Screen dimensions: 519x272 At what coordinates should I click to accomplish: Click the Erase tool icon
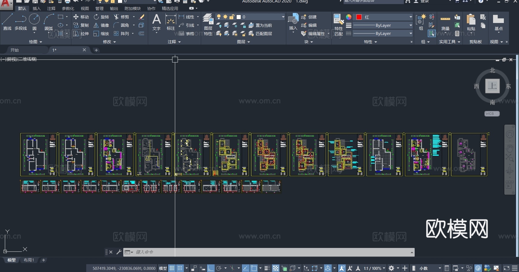click(142, 17)
